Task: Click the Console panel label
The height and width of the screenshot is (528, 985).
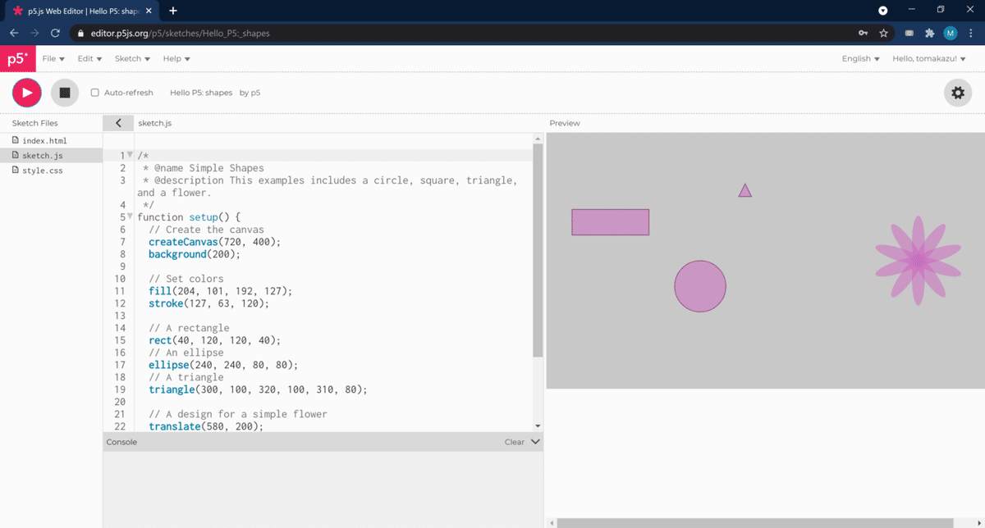Action: [x=121, y=442]
